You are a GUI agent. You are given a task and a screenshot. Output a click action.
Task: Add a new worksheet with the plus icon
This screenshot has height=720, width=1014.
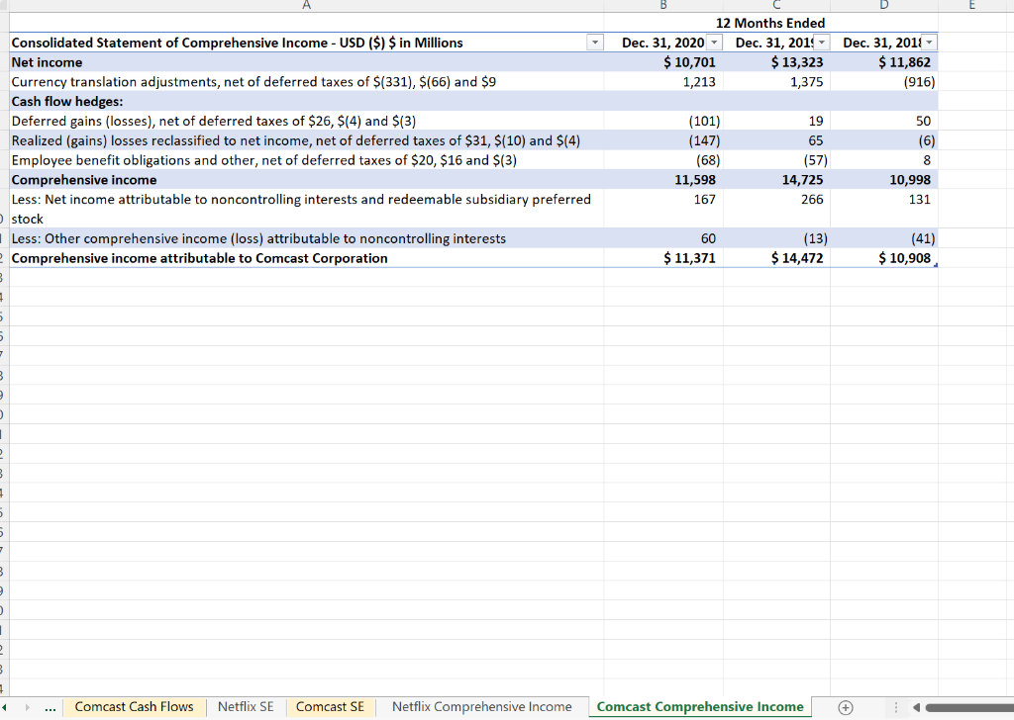[x=846, y=707]
